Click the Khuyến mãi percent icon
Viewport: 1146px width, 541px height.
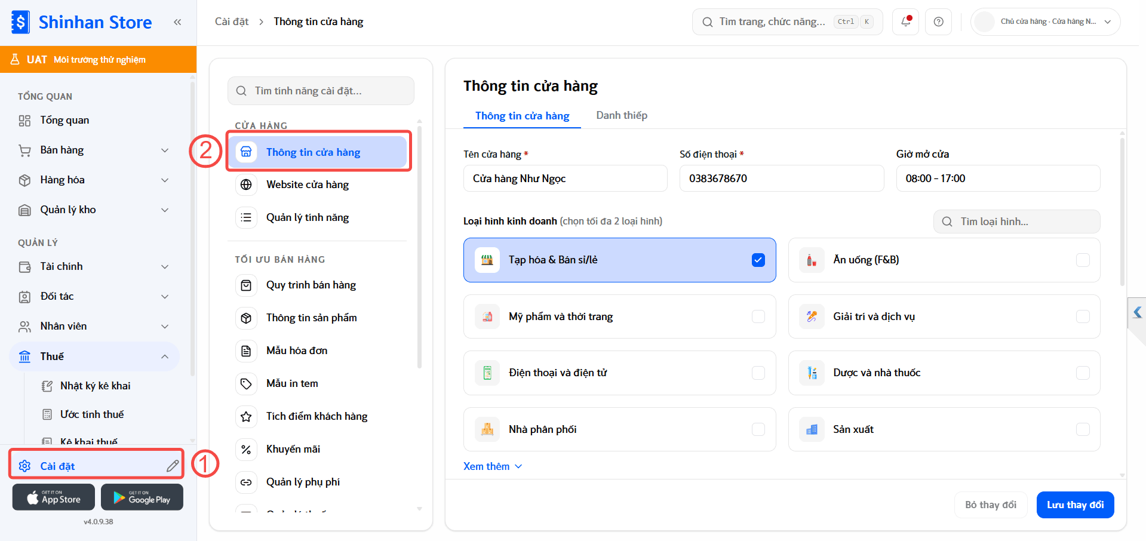point(246,449)
